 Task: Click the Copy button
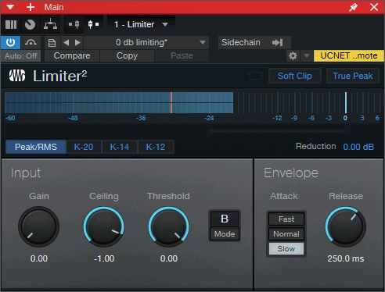coord(127,55)
